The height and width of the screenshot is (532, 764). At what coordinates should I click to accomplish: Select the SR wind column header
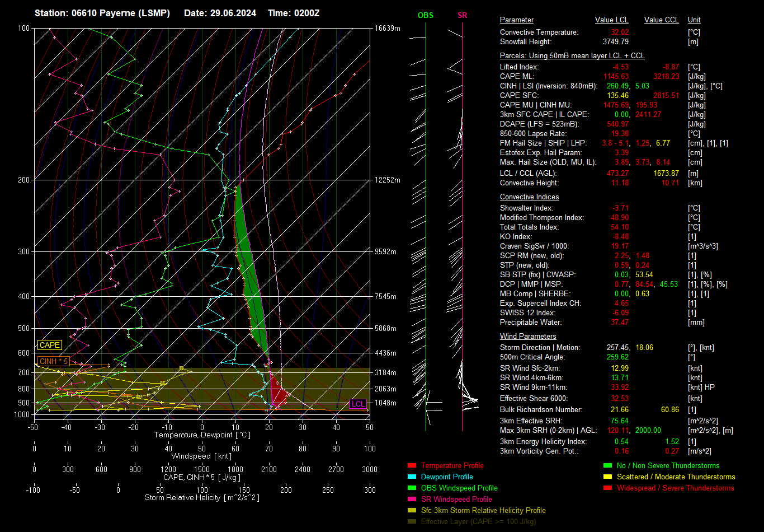click(x=462, y=16)
